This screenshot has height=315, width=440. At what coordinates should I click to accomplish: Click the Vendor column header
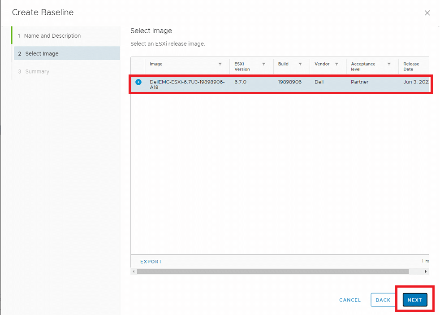pyautogui.click(x=322, y=64)
